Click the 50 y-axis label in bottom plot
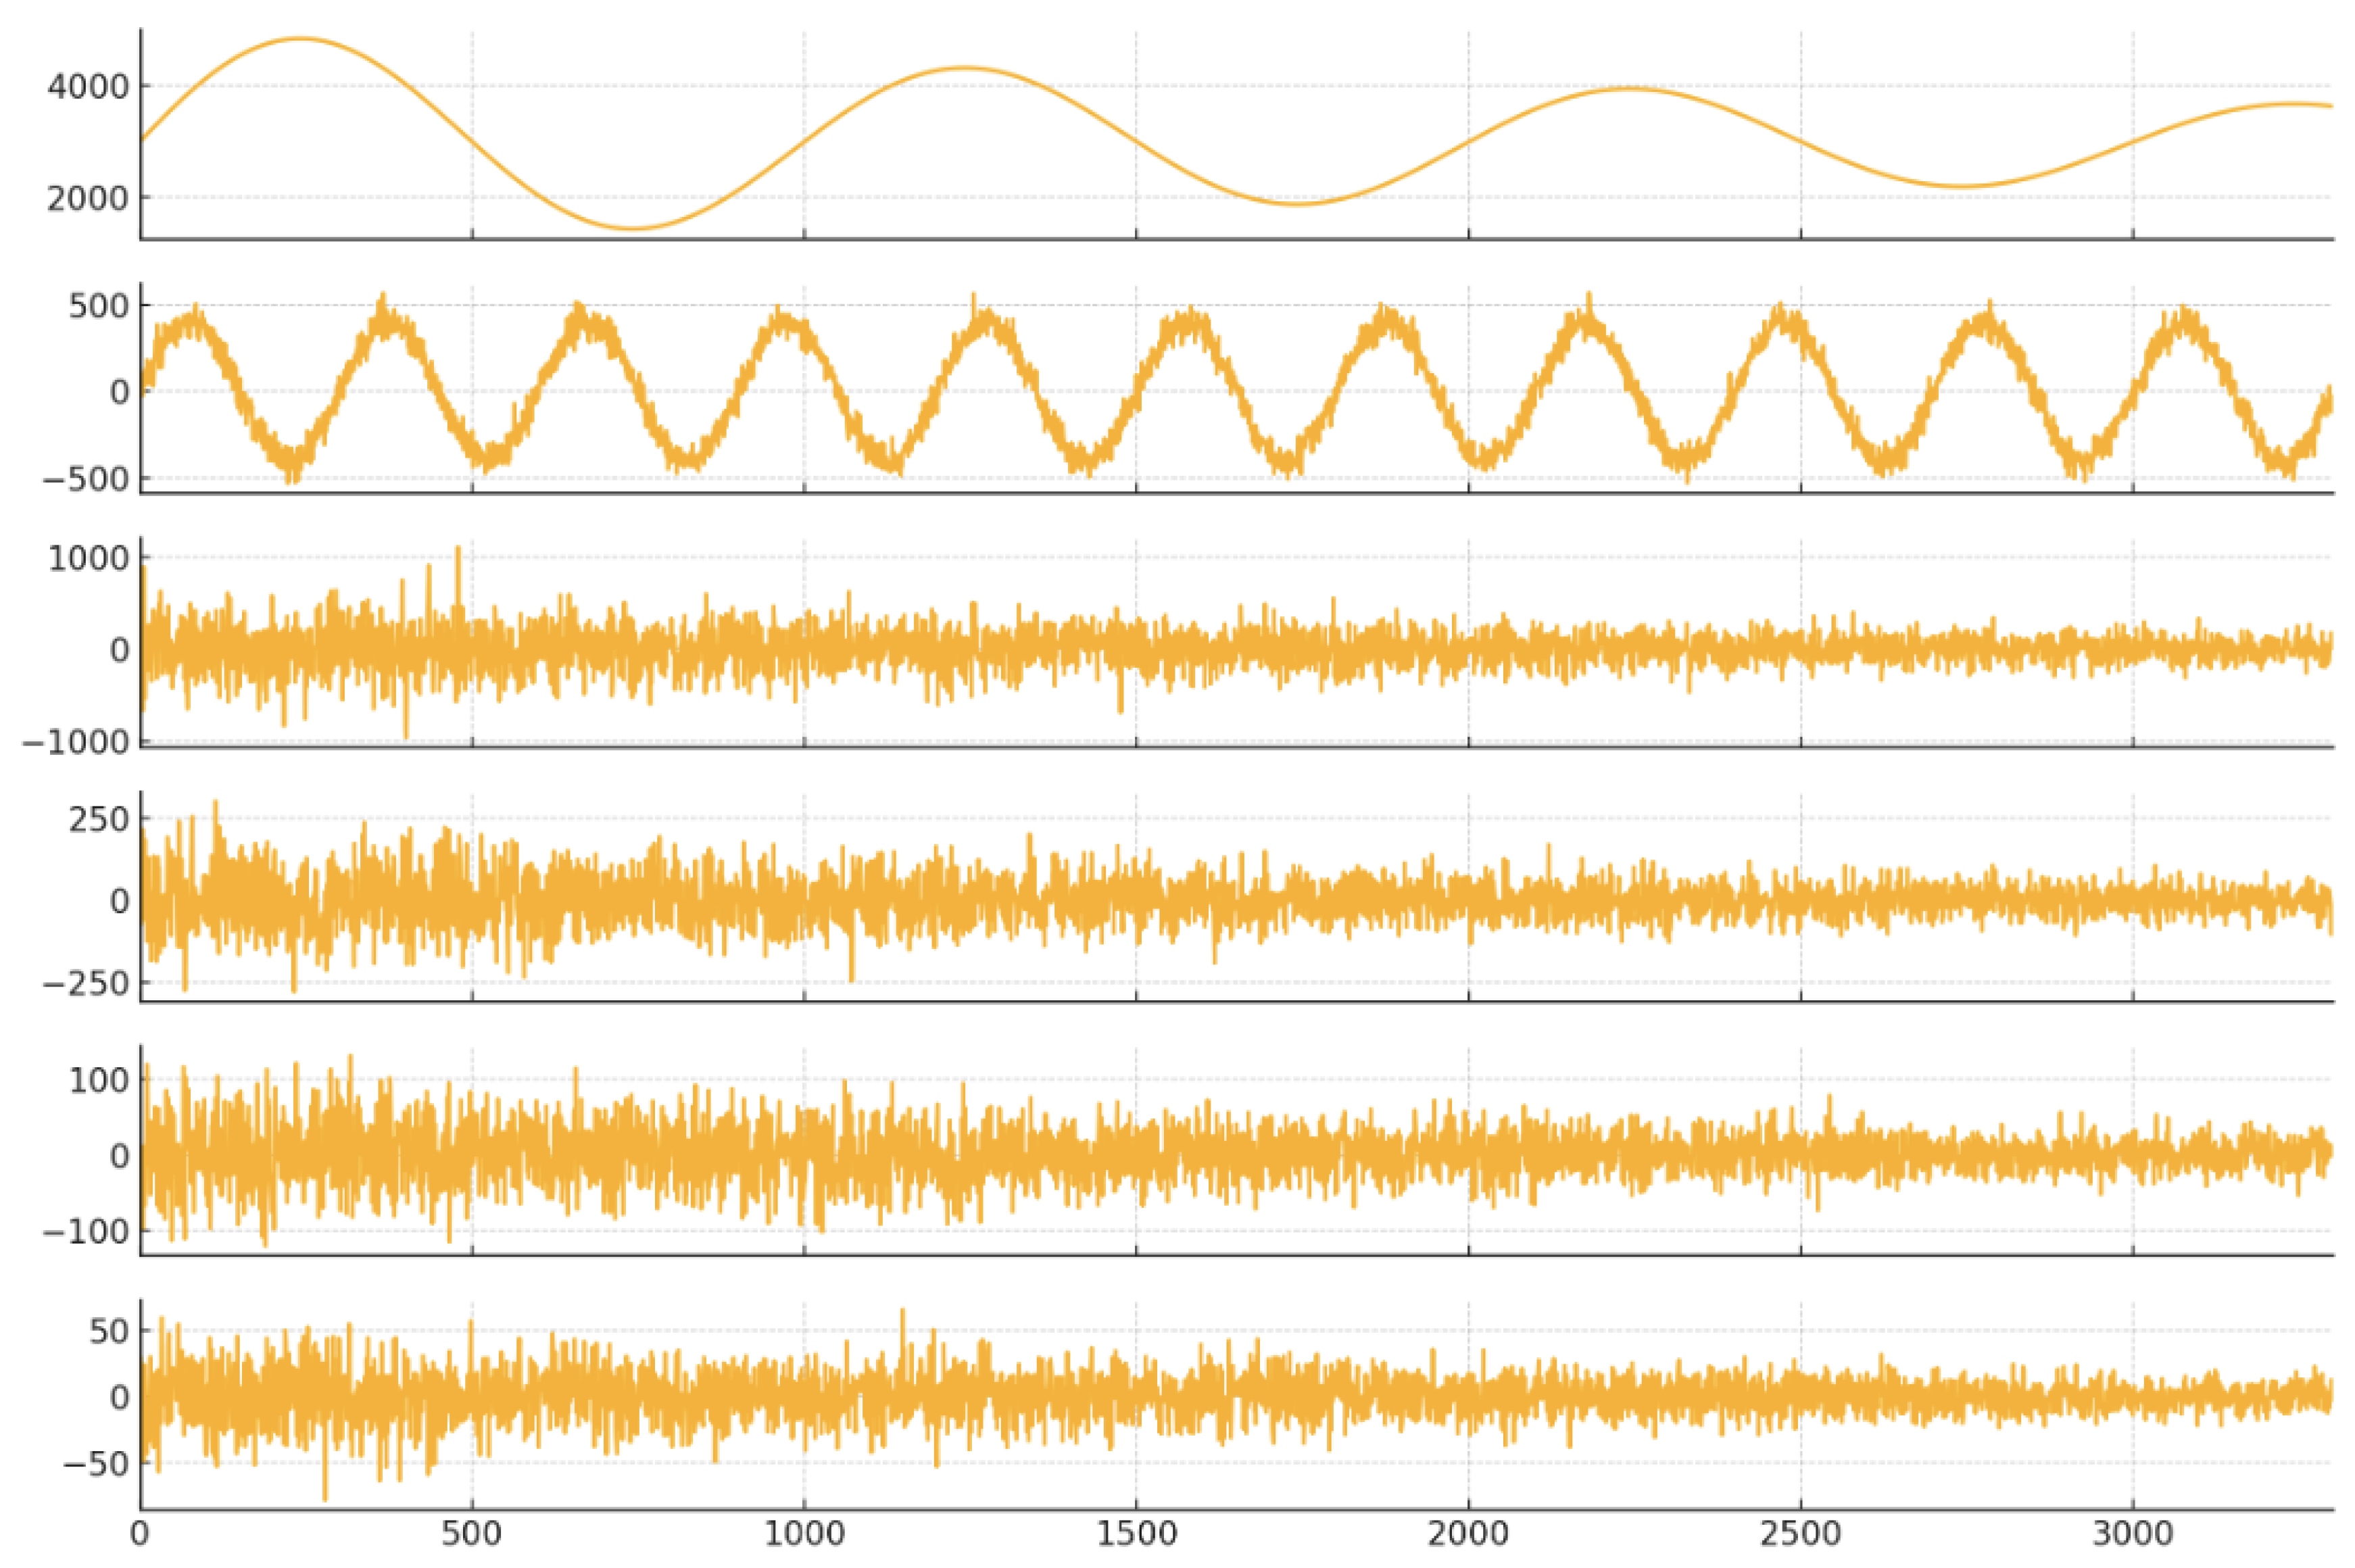Screen dimensions: 2355x1568 [x=109, y=1331]
